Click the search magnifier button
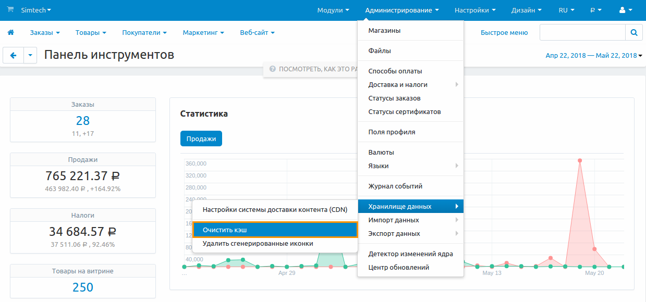This screenshot has width=646, height=302. 633,32
